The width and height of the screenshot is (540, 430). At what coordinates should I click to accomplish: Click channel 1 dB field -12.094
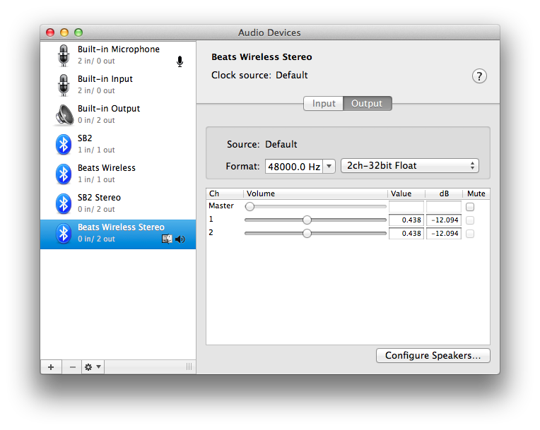point(444,220)
